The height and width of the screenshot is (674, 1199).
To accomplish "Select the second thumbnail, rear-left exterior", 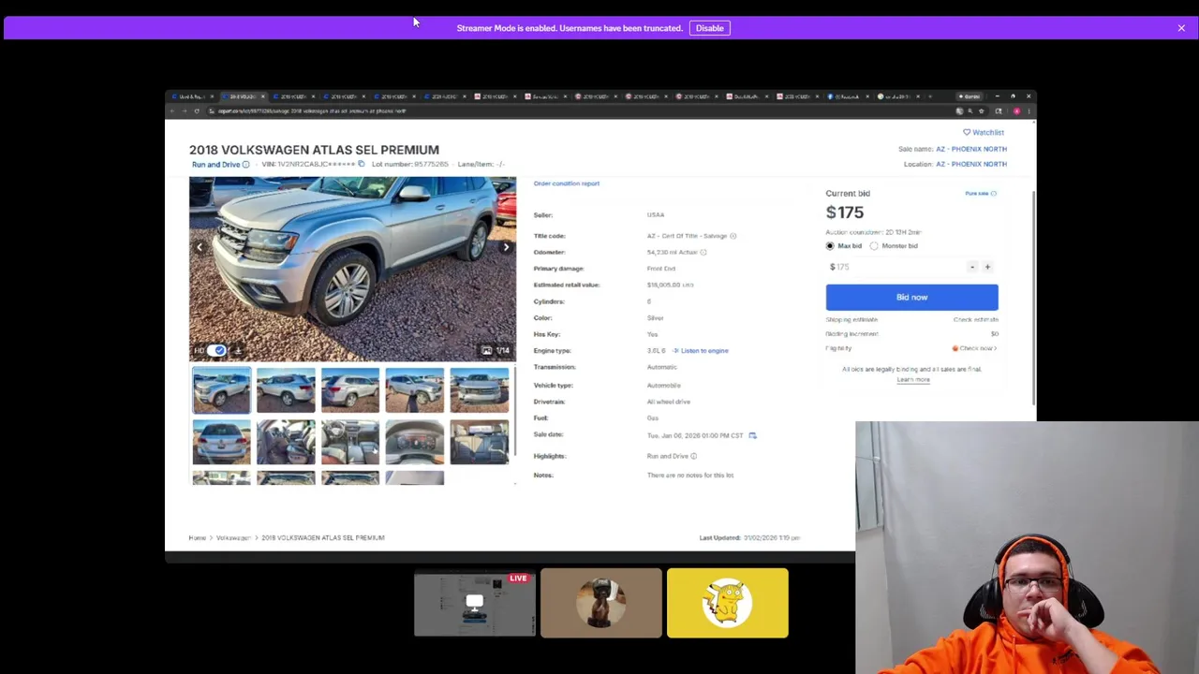I will click(x=286, y=390).
